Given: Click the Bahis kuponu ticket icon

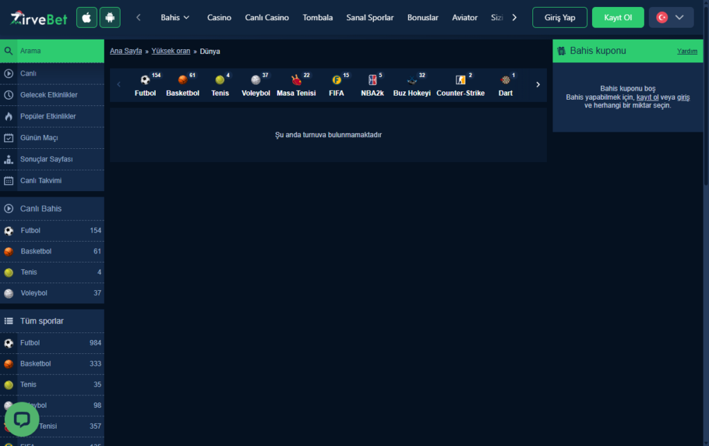Looking at the screenshot, I should (561, 51).
